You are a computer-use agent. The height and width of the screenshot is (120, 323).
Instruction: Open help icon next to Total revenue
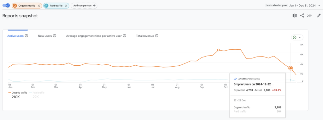[157, 36]
